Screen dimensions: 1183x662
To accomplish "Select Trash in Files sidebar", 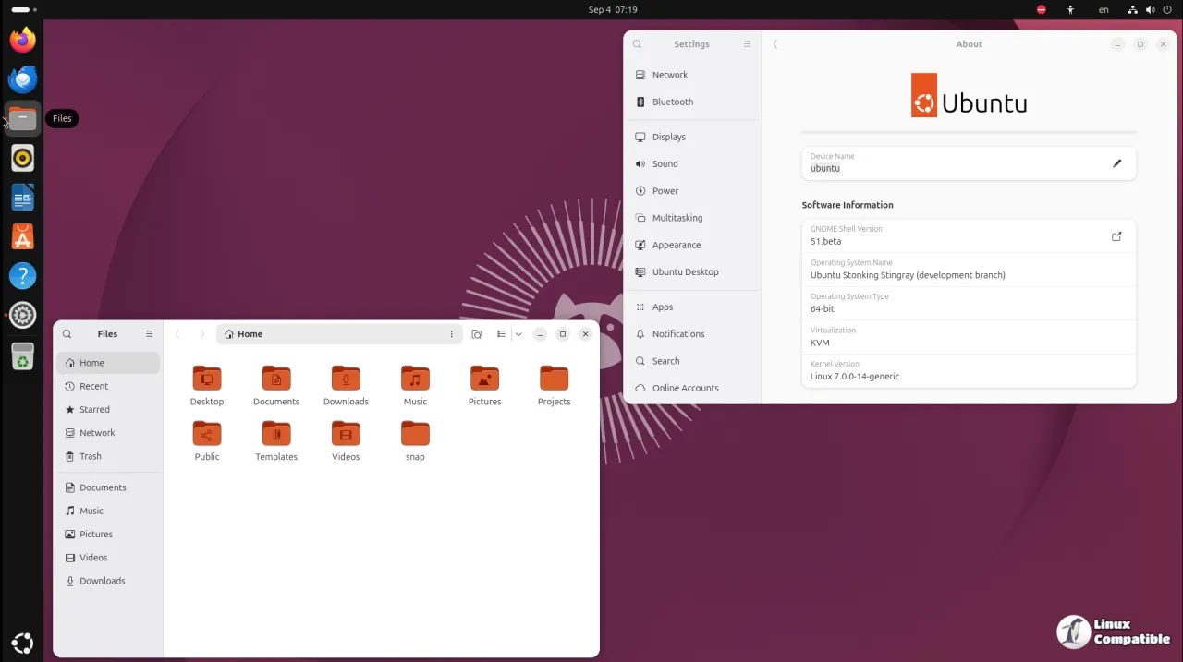I will [108, 456].
